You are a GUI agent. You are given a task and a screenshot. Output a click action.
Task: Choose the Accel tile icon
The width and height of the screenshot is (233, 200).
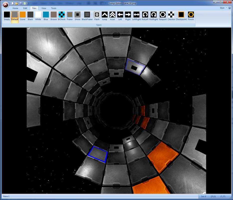click(112, 16)
